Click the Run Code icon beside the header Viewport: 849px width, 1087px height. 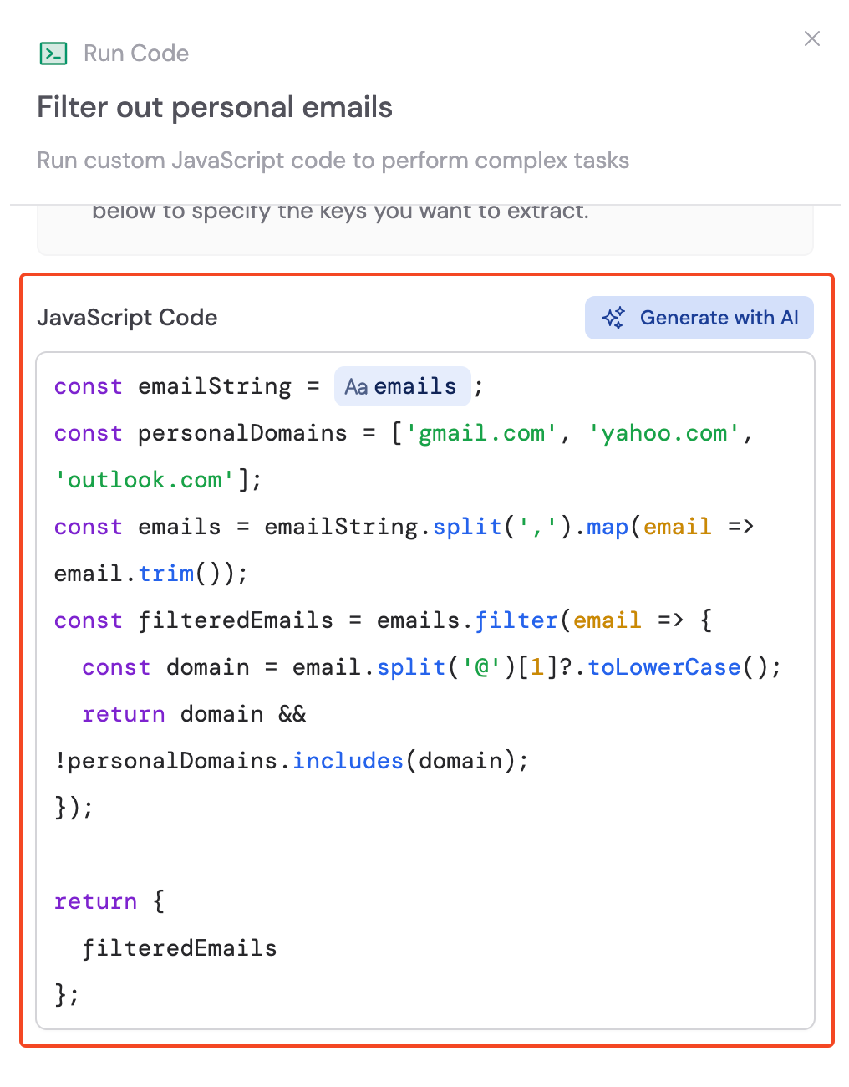pyautogui.click(x=53, y=54)
